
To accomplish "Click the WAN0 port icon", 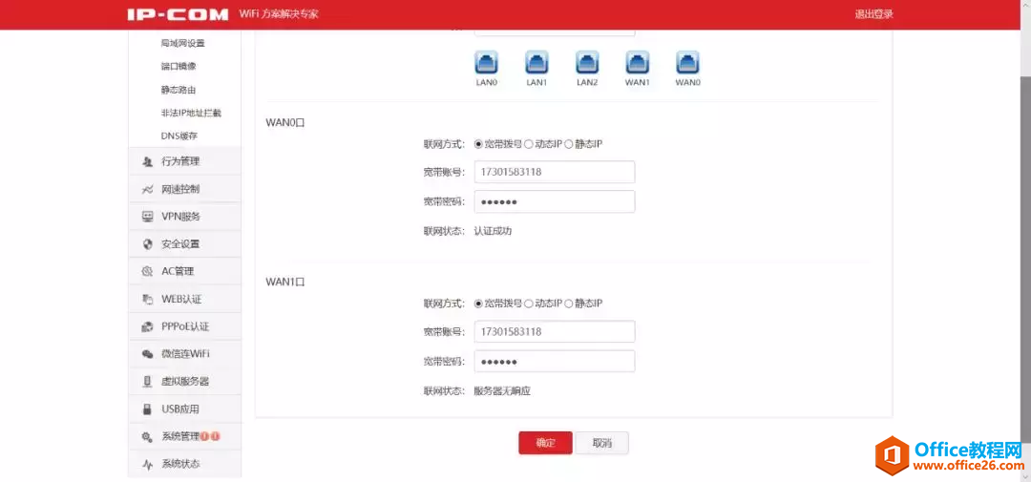I will pyautogui.click(x=687, y=62).
